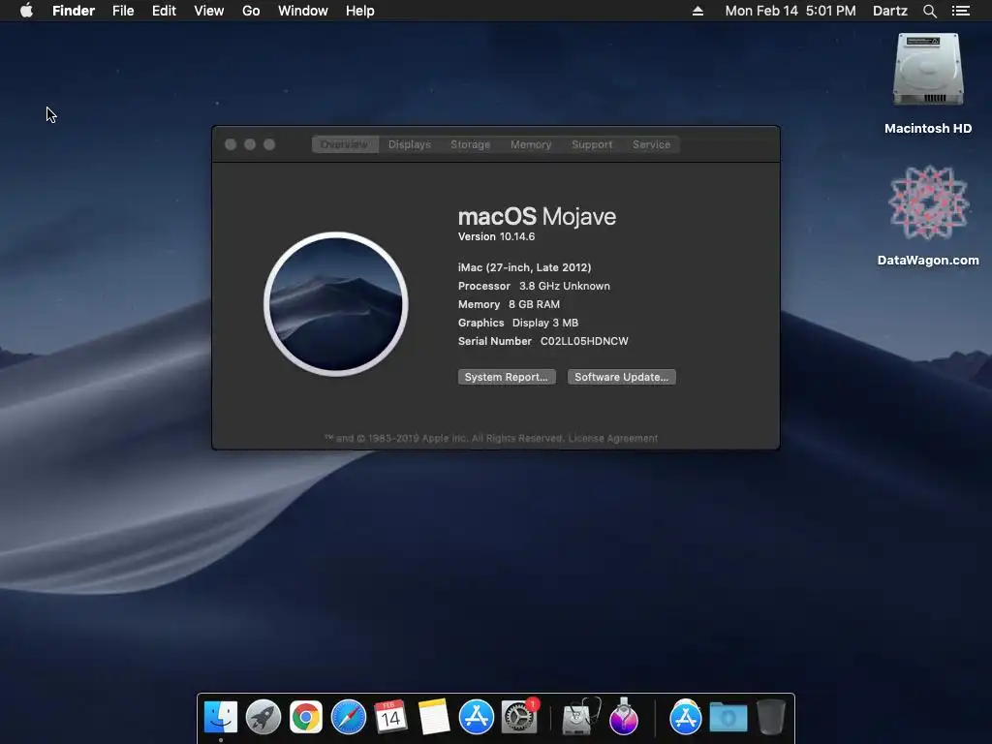Screen dimensions: 992x744
Task: Open the purple flask app in Dock
Action: [624, 717]
